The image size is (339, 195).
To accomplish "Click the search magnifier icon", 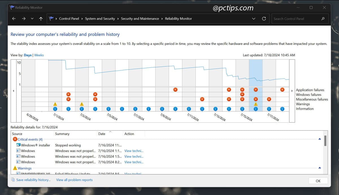I will coord(323,19).
